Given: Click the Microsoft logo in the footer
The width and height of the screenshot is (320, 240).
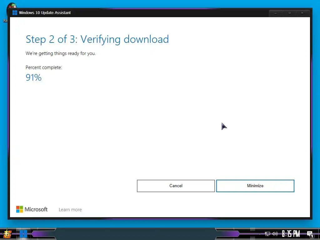Looking at the screenshot, I should [x=32, y=209].
